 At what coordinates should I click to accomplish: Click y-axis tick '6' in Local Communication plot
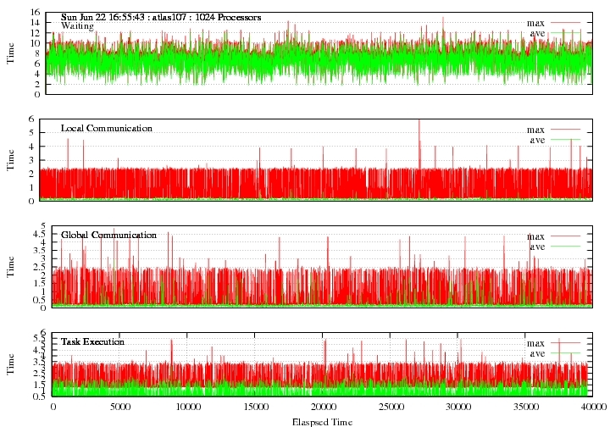(x=31, y=119)
